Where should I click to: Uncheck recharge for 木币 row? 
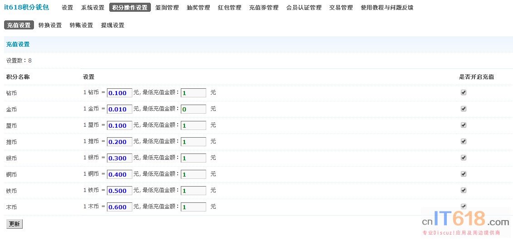[x=463, y=206]
